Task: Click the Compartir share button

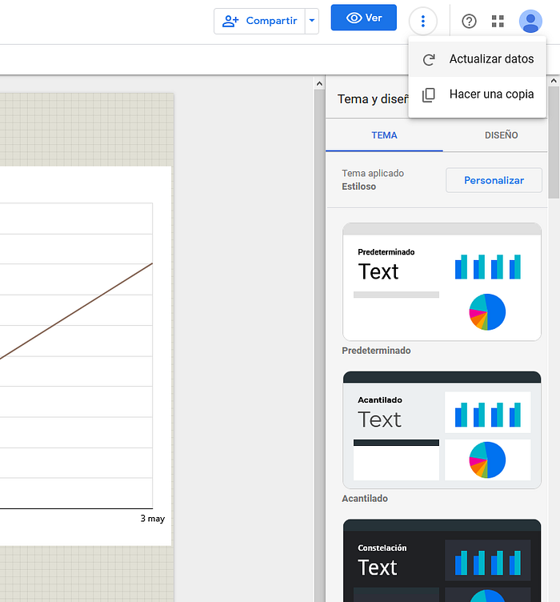Action: coord(260,21)
